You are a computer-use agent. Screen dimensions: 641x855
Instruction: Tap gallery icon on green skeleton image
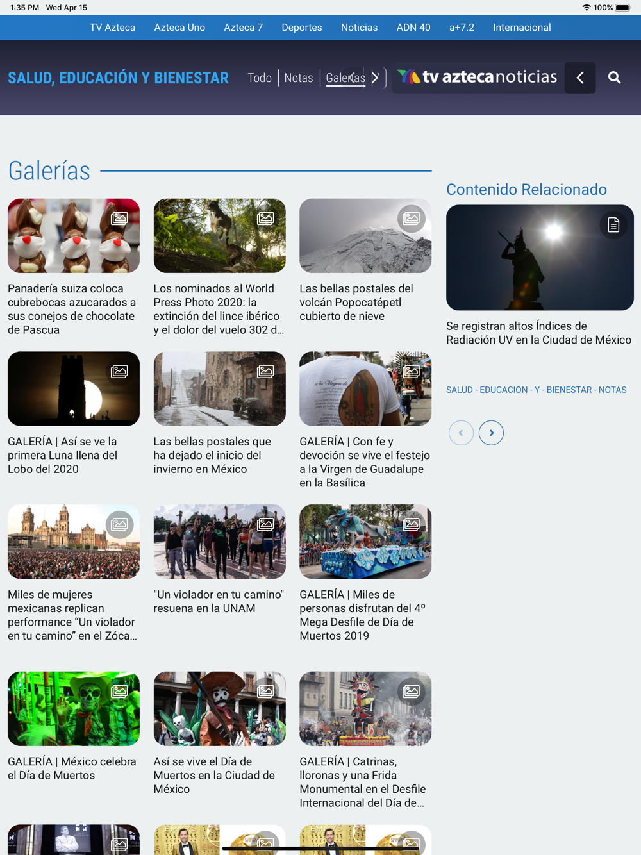[119, 692]
